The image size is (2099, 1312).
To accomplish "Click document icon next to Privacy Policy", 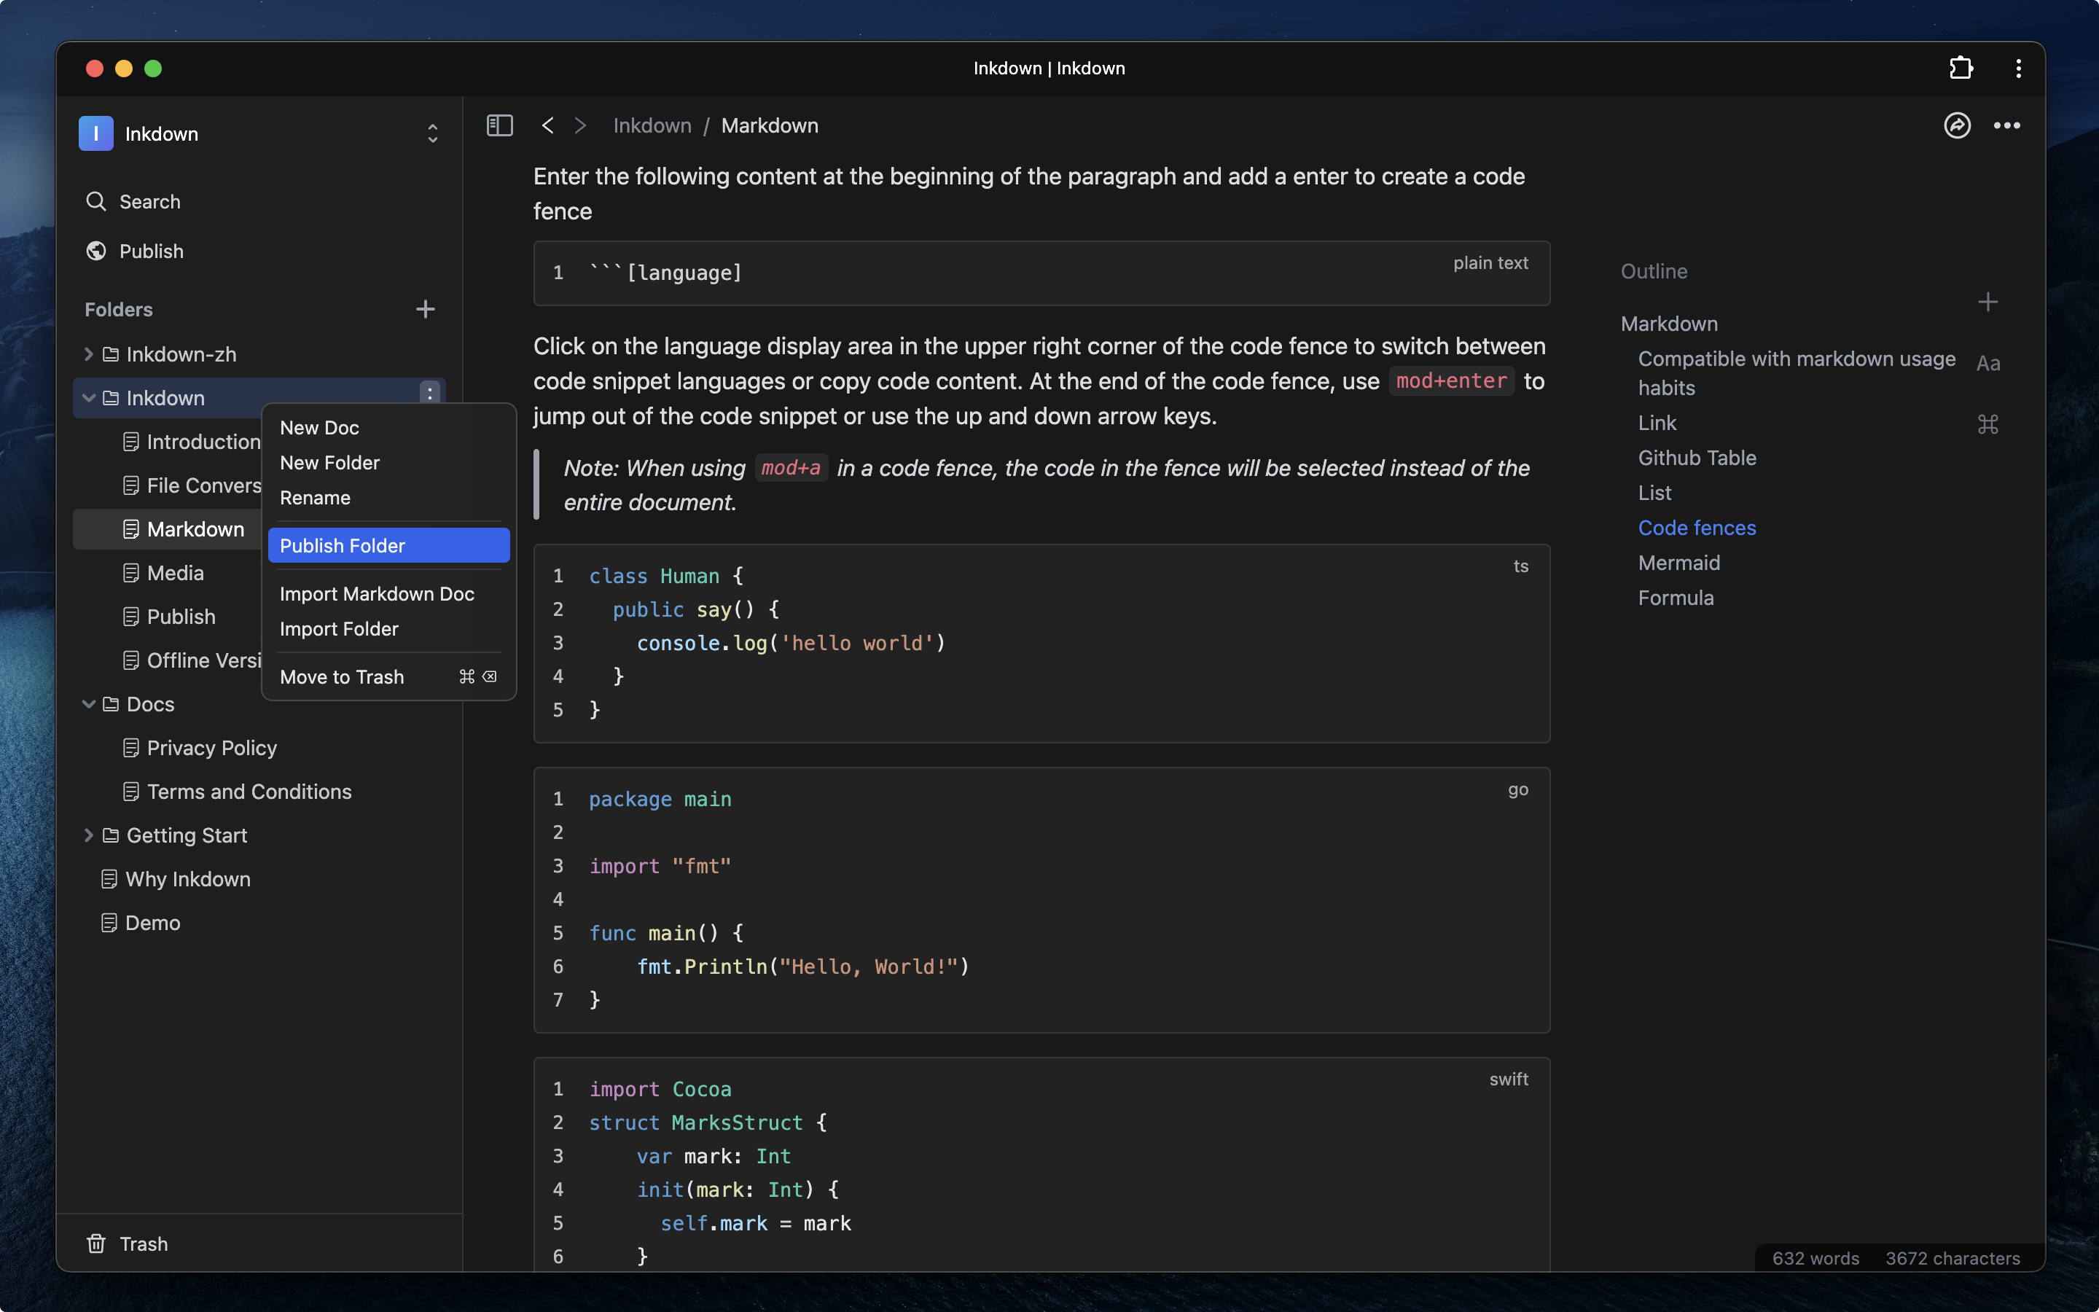I will [x=131, y=748].
